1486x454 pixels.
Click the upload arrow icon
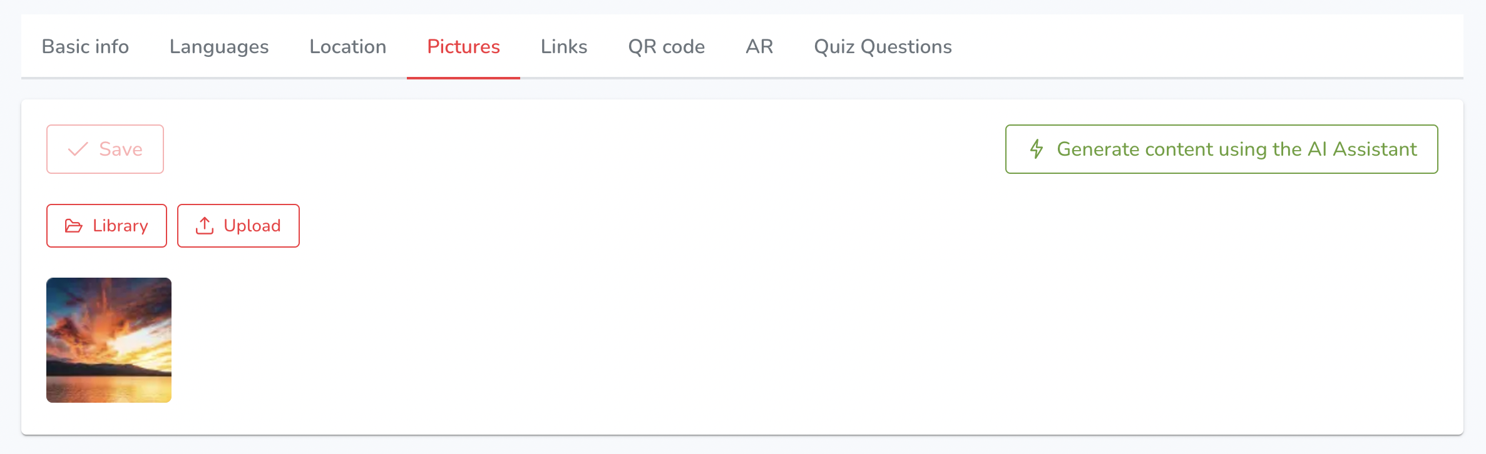coord(205,226)
